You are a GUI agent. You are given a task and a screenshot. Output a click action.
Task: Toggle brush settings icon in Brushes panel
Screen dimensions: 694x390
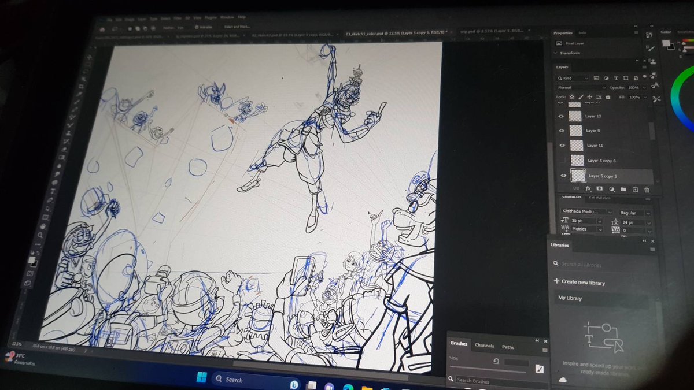point(540,369)
